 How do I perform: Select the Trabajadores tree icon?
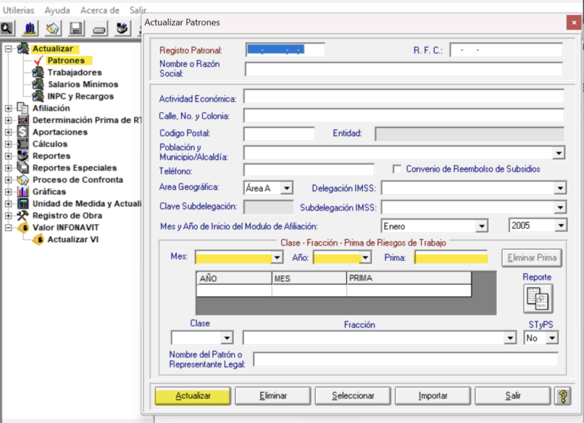click(38, 72)
